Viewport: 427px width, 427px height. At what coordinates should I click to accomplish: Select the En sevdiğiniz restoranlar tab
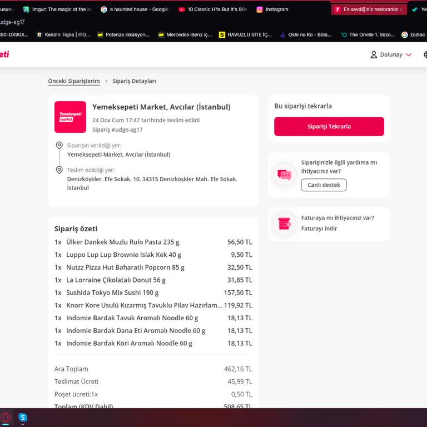369,9
